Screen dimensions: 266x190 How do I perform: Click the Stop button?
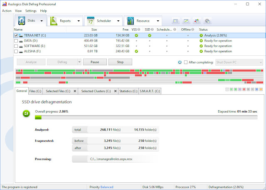pos(120,62)
